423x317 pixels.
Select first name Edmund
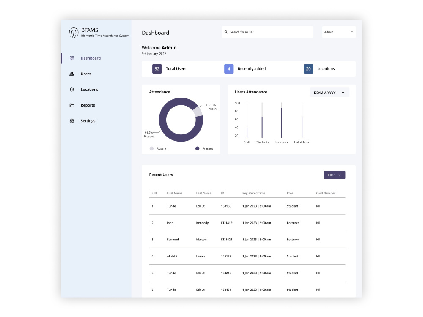173,240
